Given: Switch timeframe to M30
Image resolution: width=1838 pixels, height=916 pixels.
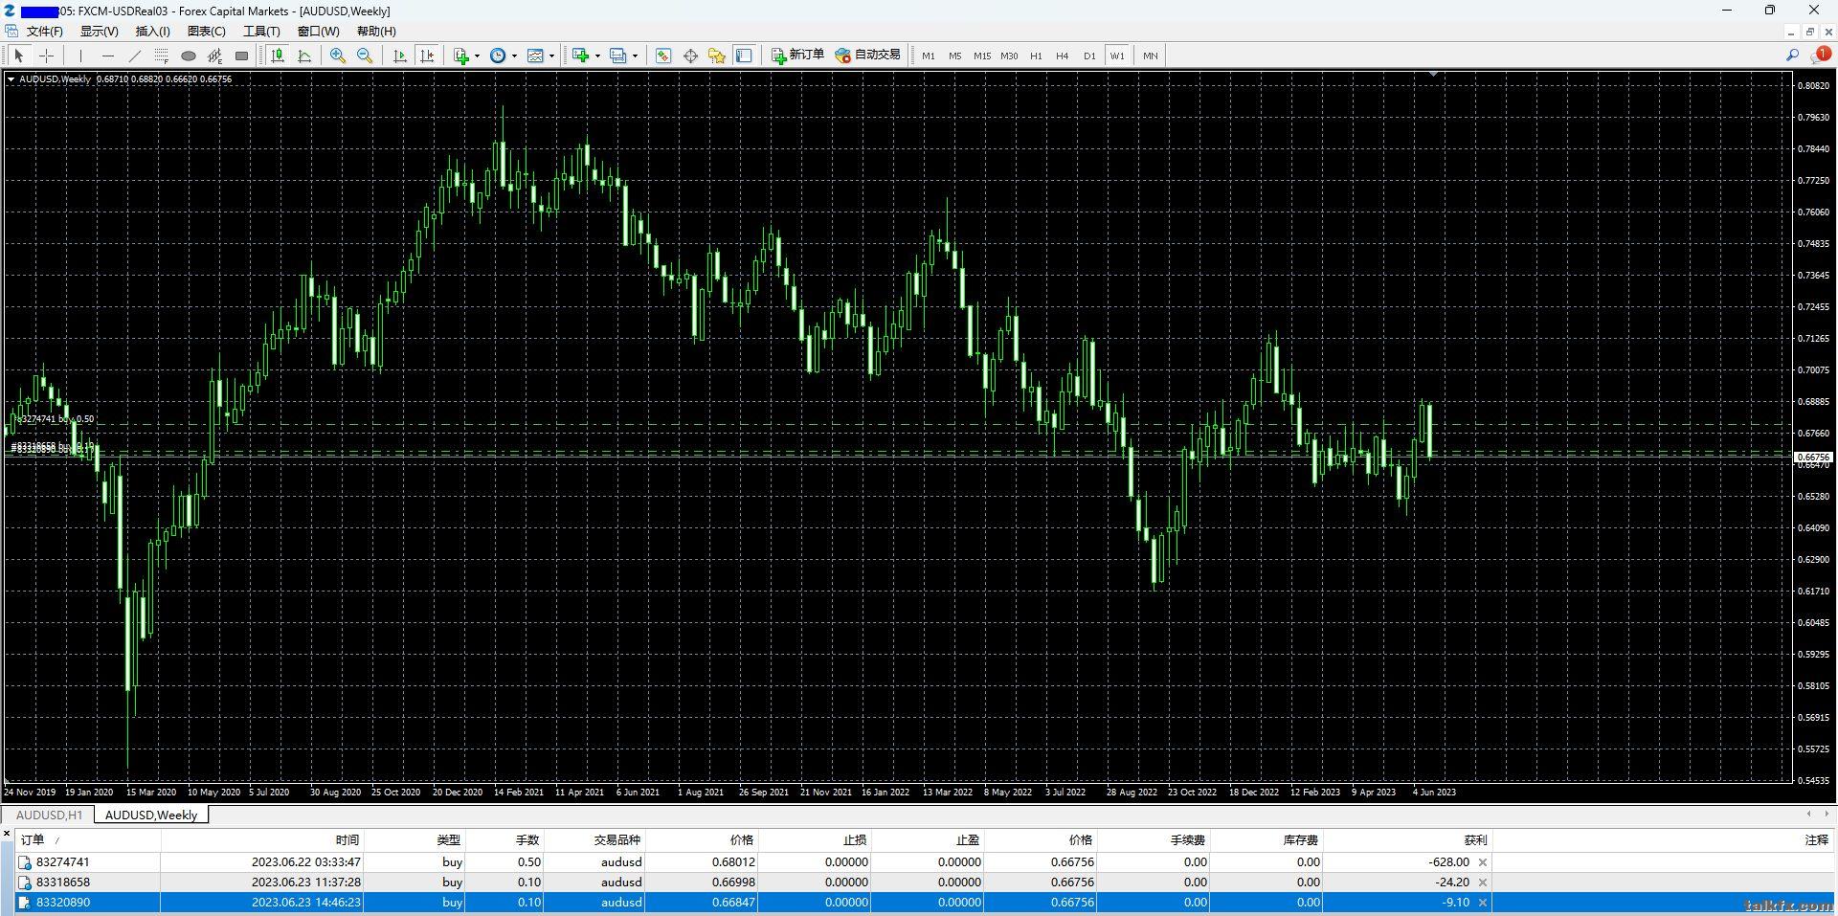Looking at the screenshot, I should click(x=1009, y=56).
